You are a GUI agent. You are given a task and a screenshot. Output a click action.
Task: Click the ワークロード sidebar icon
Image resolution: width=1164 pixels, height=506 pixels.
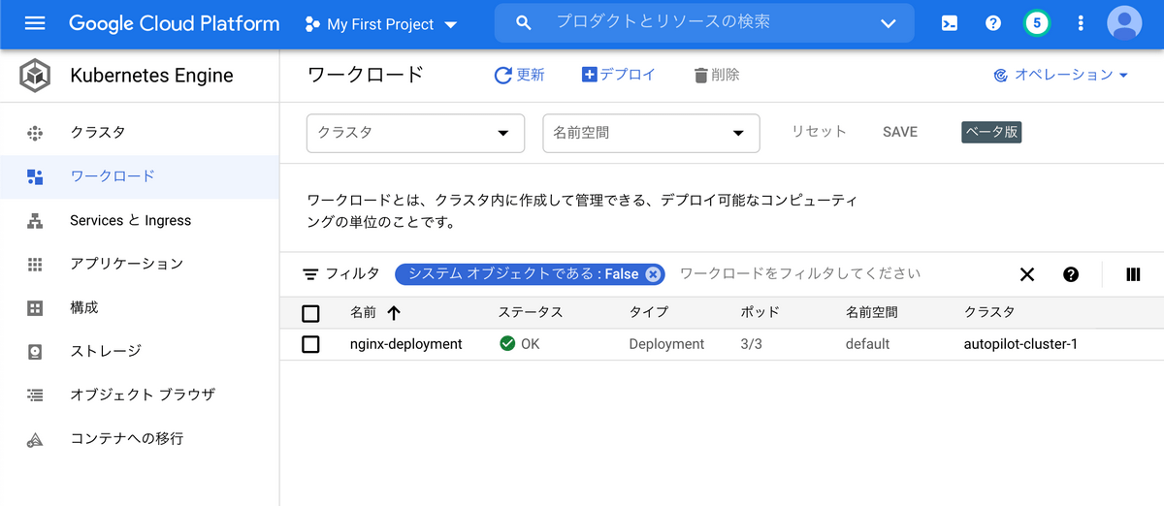[35, 176]
